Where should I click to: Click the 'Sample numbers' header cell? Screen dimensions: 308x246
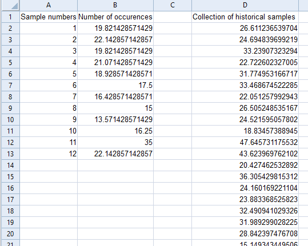(x=49, y=17)
